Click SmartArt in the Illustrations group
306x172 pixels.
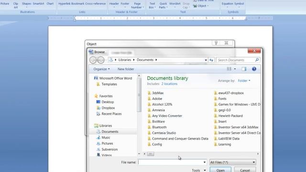[x=38, y=3]
